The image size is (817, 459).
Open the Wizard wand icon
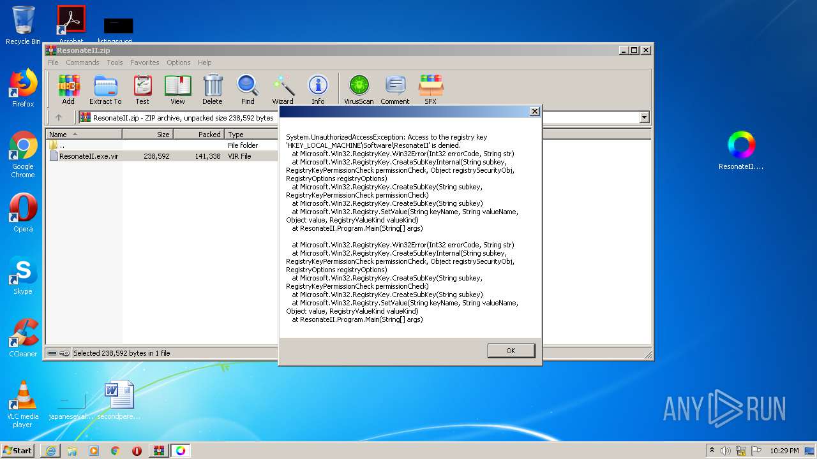point(283,89)
